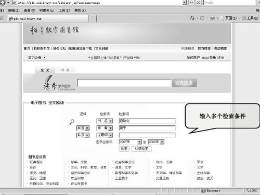The height and width of the screenshot is (195, 260).
Task: Click the 艺术 category link
Action: pos(200,167)
